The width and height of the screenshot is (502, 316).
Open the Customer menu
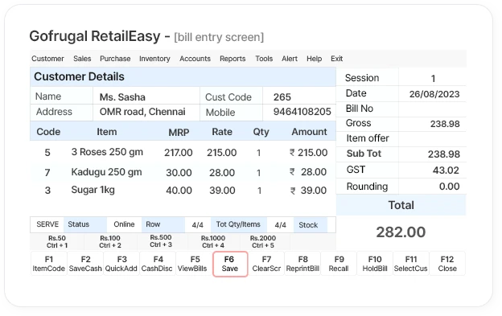47,59
